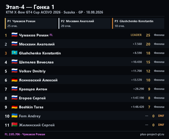
Task: Select the Егоров Сергей row name
Action: 32,98
